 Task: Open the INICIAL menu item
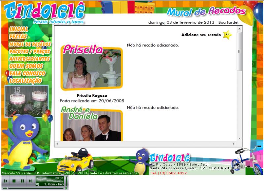tap(19, 30)
